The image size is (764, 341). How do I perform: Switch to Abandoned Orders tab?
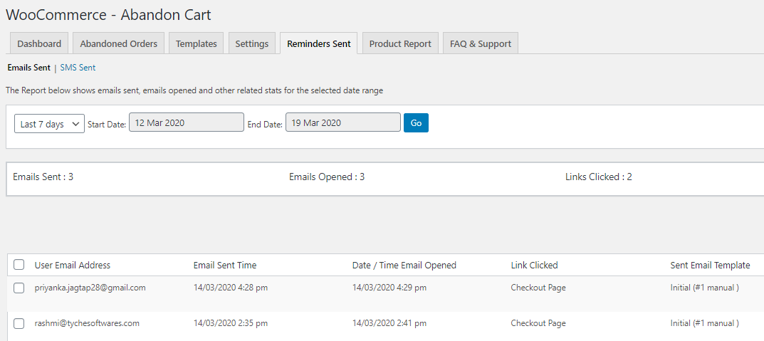pyautogui.click(x=118, y=43)
